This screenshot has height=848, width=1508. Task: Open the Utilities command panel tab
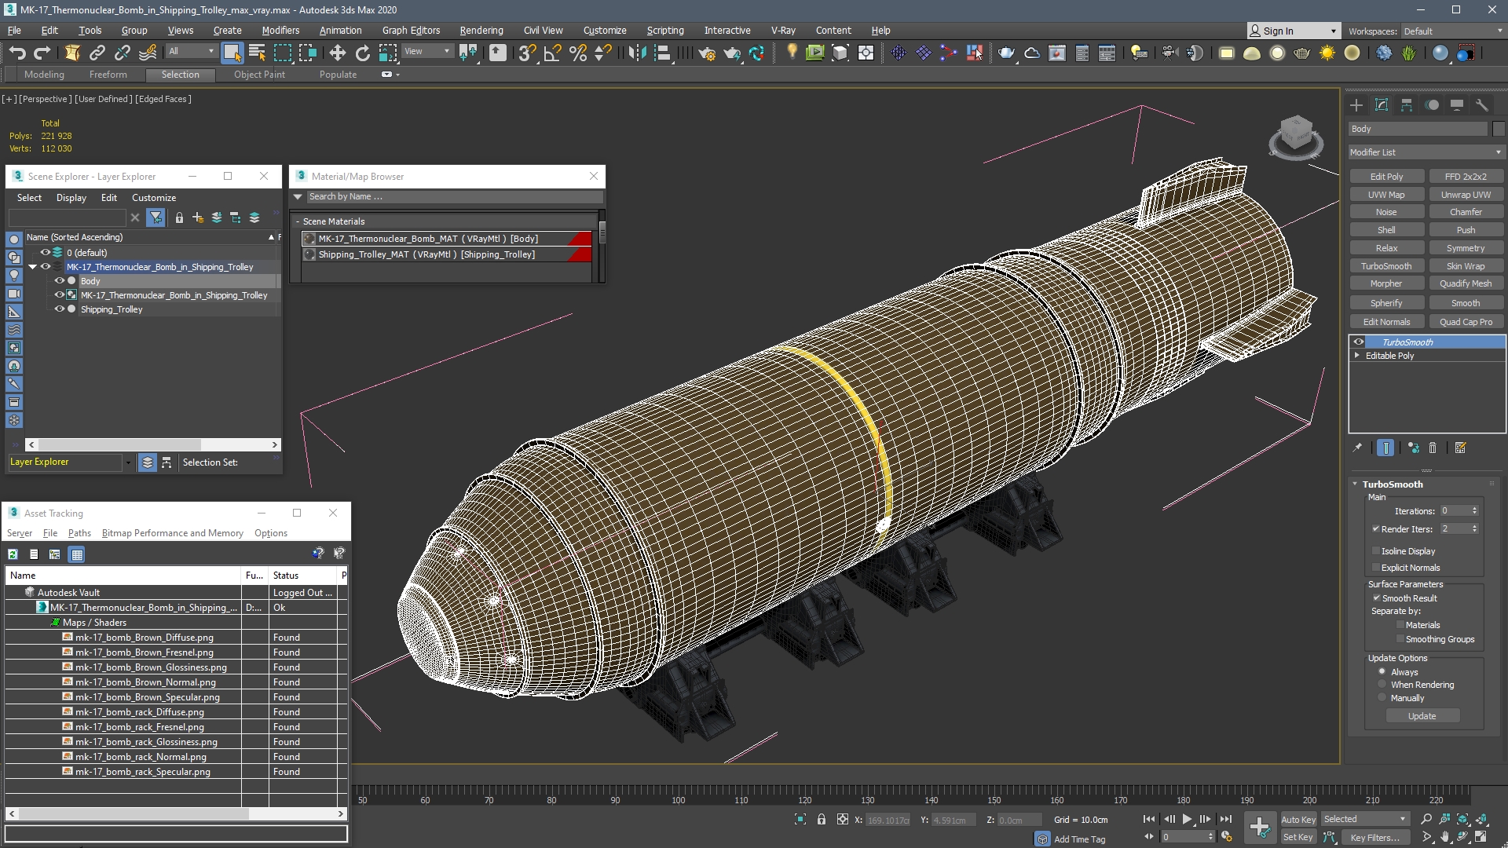1482,105
